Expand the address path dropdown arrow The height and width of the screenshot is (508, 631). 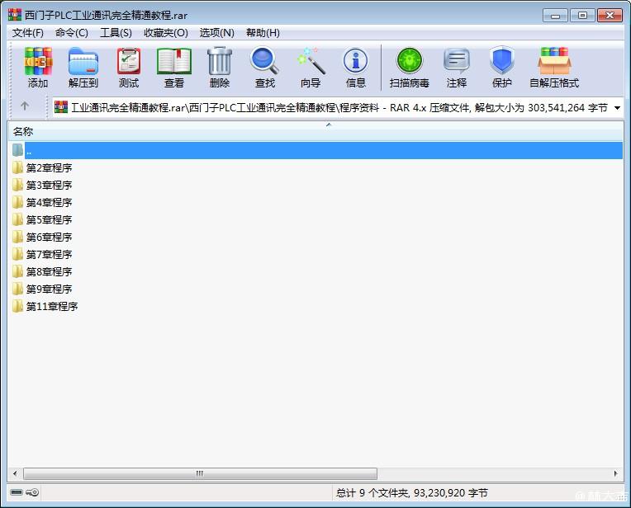click(617, 107)
